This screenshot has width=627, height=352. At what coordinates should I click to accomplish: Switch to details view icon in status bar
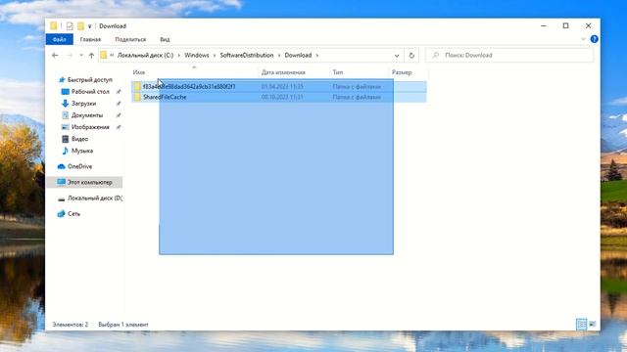(x=581, y=325)
